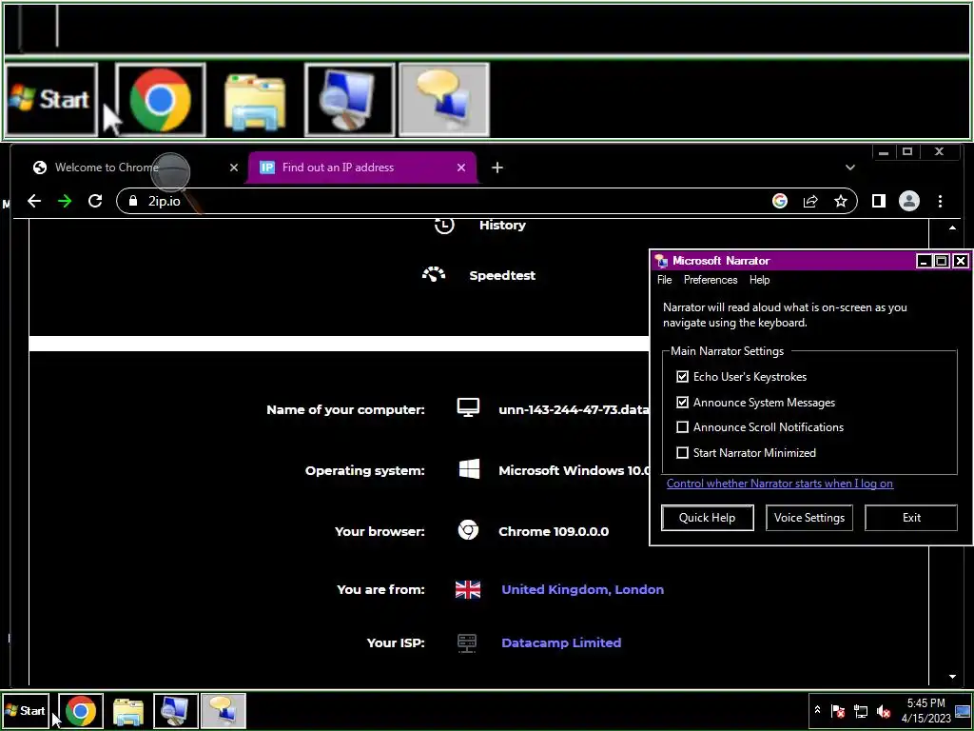
Task: Click the United Kingdom, London link
Action: click(x=583, y=589)
